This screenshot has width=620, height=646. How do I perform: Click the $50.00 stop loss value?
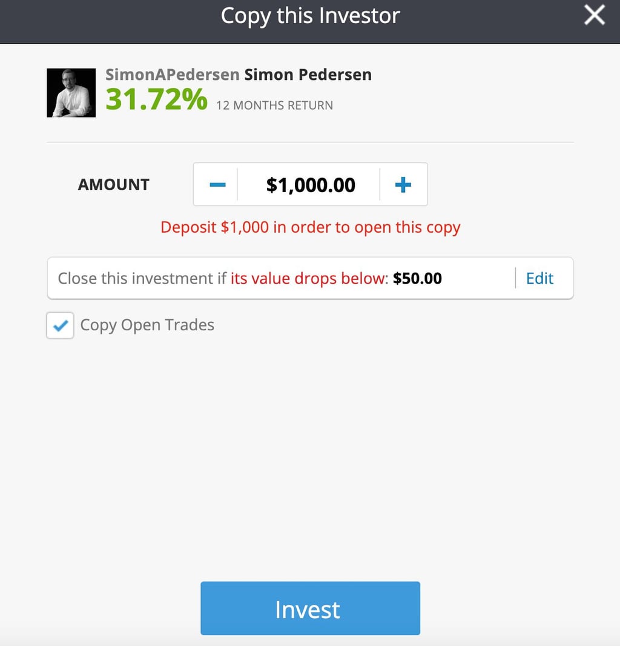coord(417,278)
